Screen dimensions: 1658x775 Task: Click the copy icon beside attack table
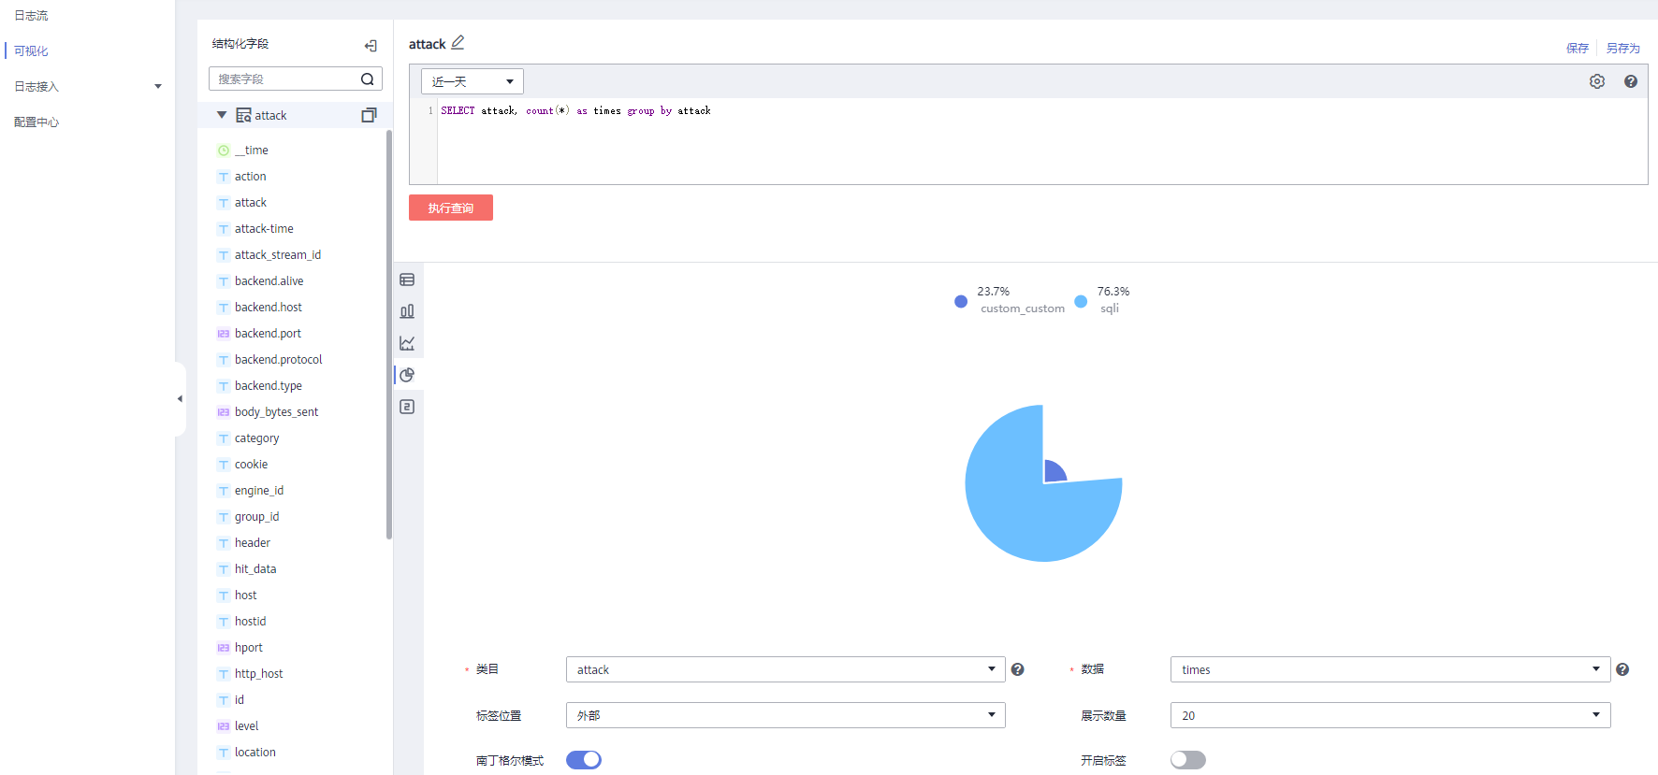pyautogui.click(x=369, y=115)
